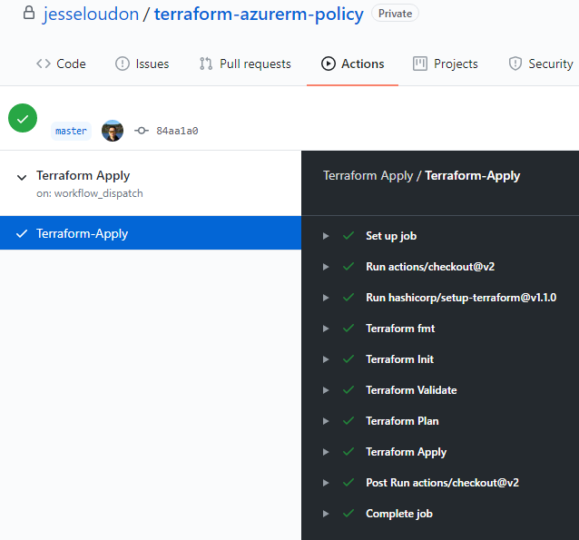Click the checkmark icon beside Terraform Plan
This screenshot has height=540, width=579.
pos(348,421)
